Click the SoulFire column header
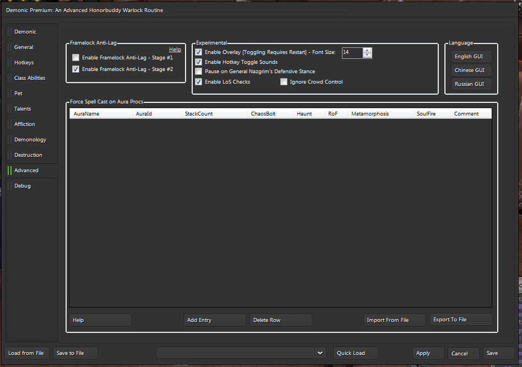This screenshot has height=367, width=522. pyautogui.click(x=432, y=113)
